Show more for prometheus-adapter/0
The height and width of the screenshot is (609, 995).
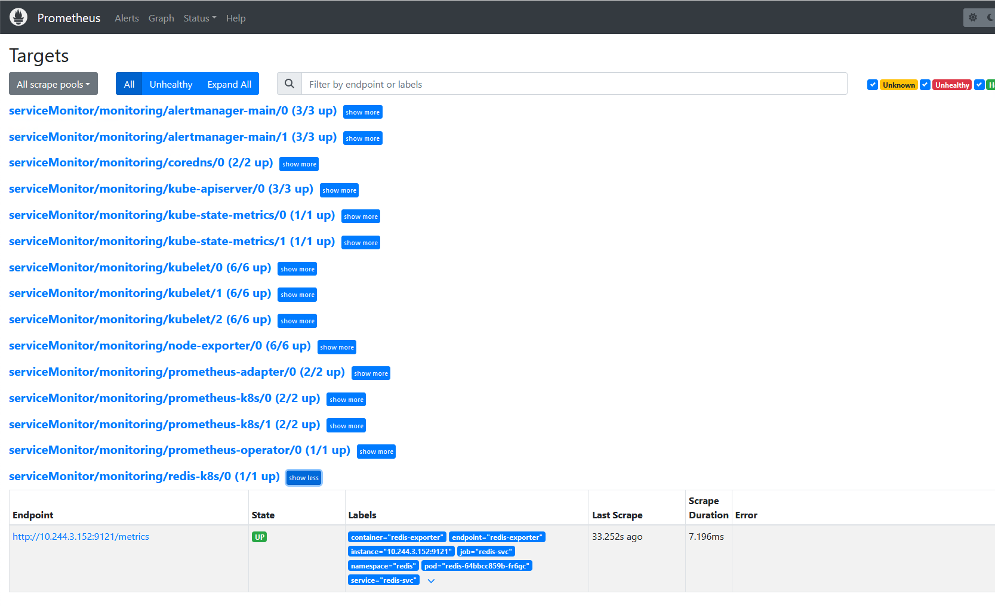click(x=371, y=373)
